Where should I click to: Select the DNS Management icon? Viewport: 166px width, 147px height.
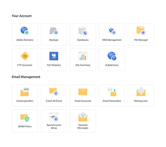pyautogui.click(x=112, y=31)
